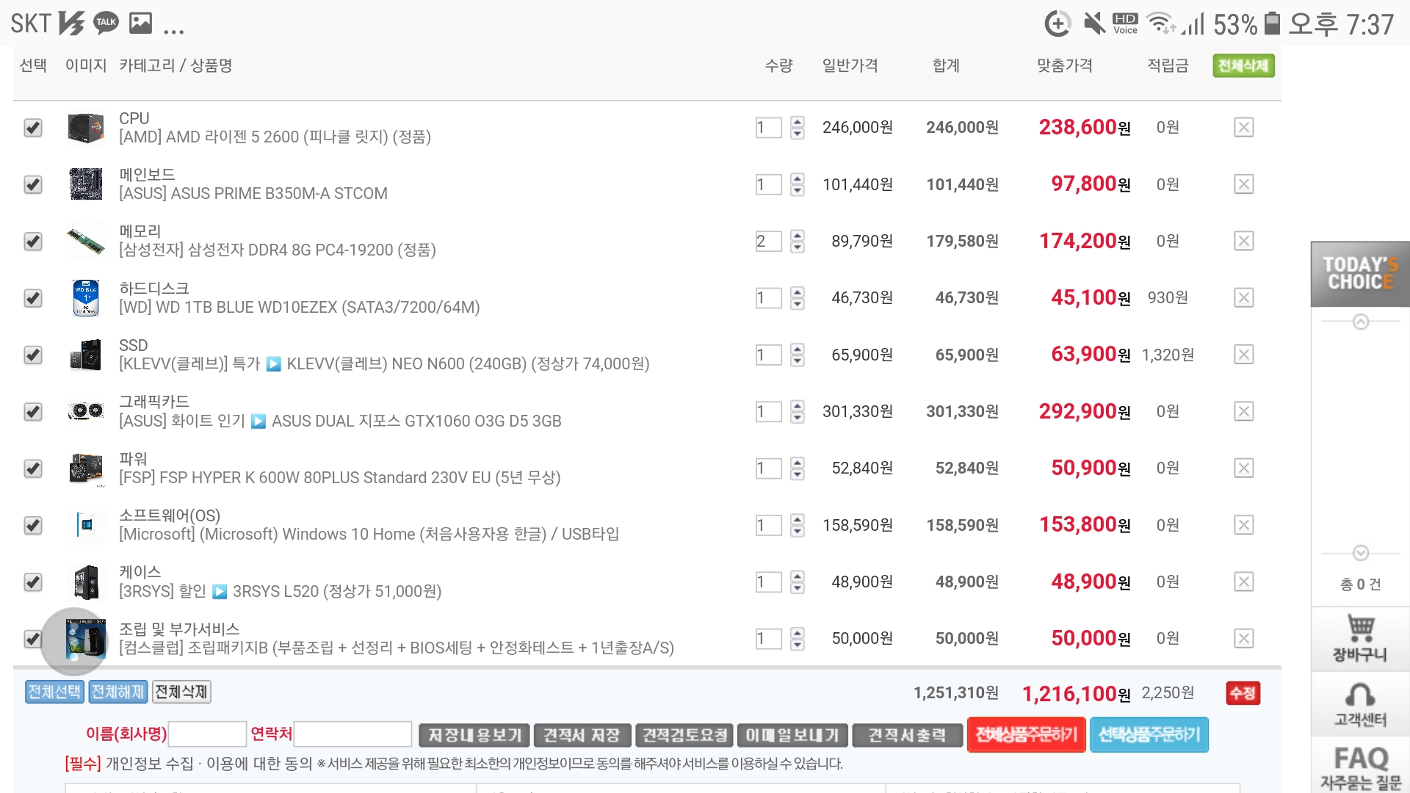Click the 이름(회사명) input field
The width and height of the screenshot is (1410, 793).
(x=207, y=734)
